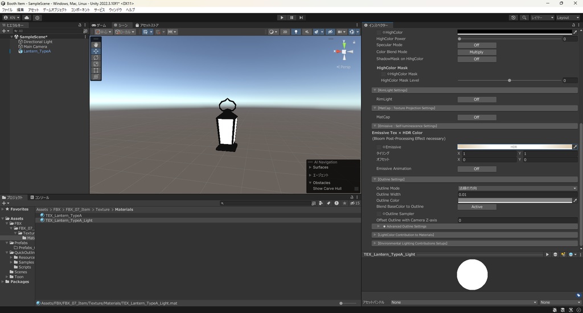Click the Color Blend Mode Multiply button
Viewport: 583px width, 313px height.
point(477,52)
